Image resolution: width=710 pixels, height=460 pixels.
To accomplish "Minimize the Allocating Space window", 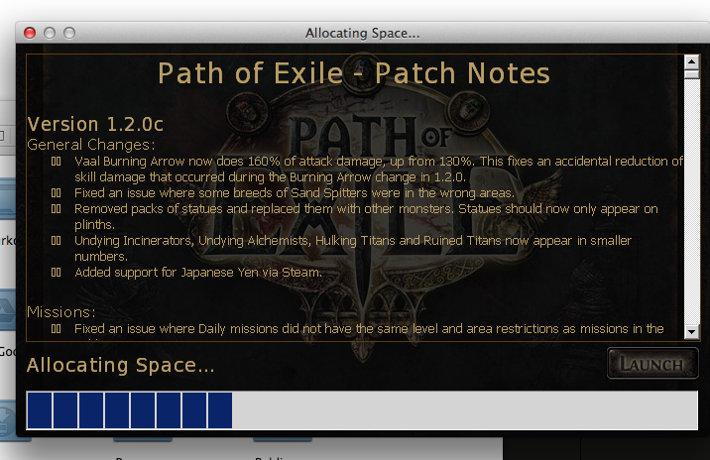I will [50, 33].
